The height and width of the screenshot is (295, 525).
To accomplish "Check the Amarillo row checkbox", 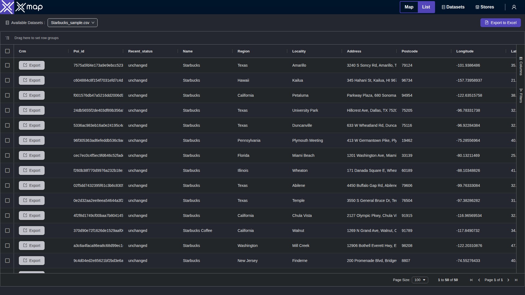I will pos(7,65).
